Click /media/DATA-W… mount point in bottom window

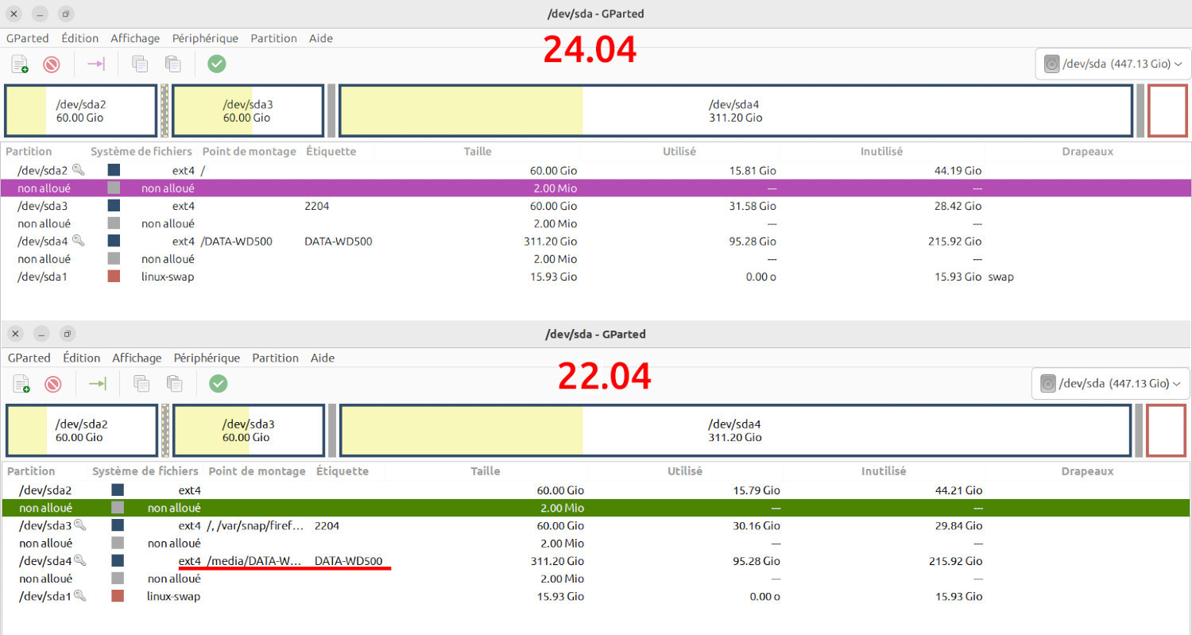[254, 561]
